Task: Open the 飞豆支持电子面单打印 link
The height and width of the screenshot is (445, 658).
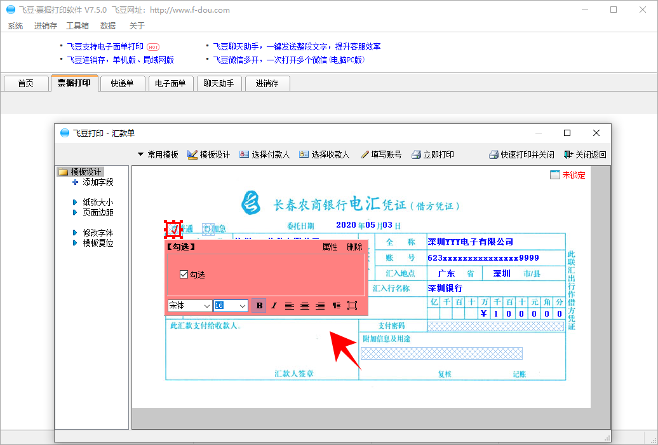Action: tap(105, 46)
